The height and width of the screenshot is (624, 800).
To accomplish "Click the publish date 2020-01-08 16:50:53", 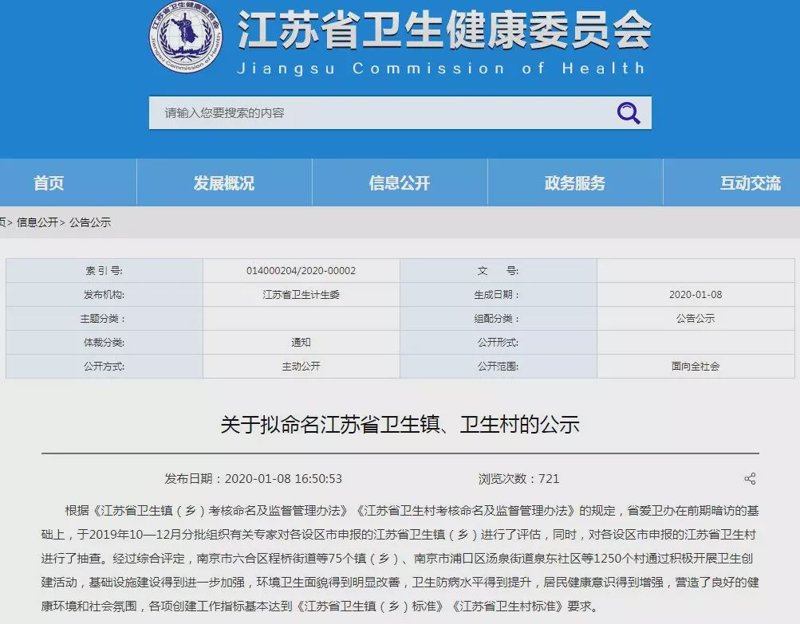I will 253,479.
